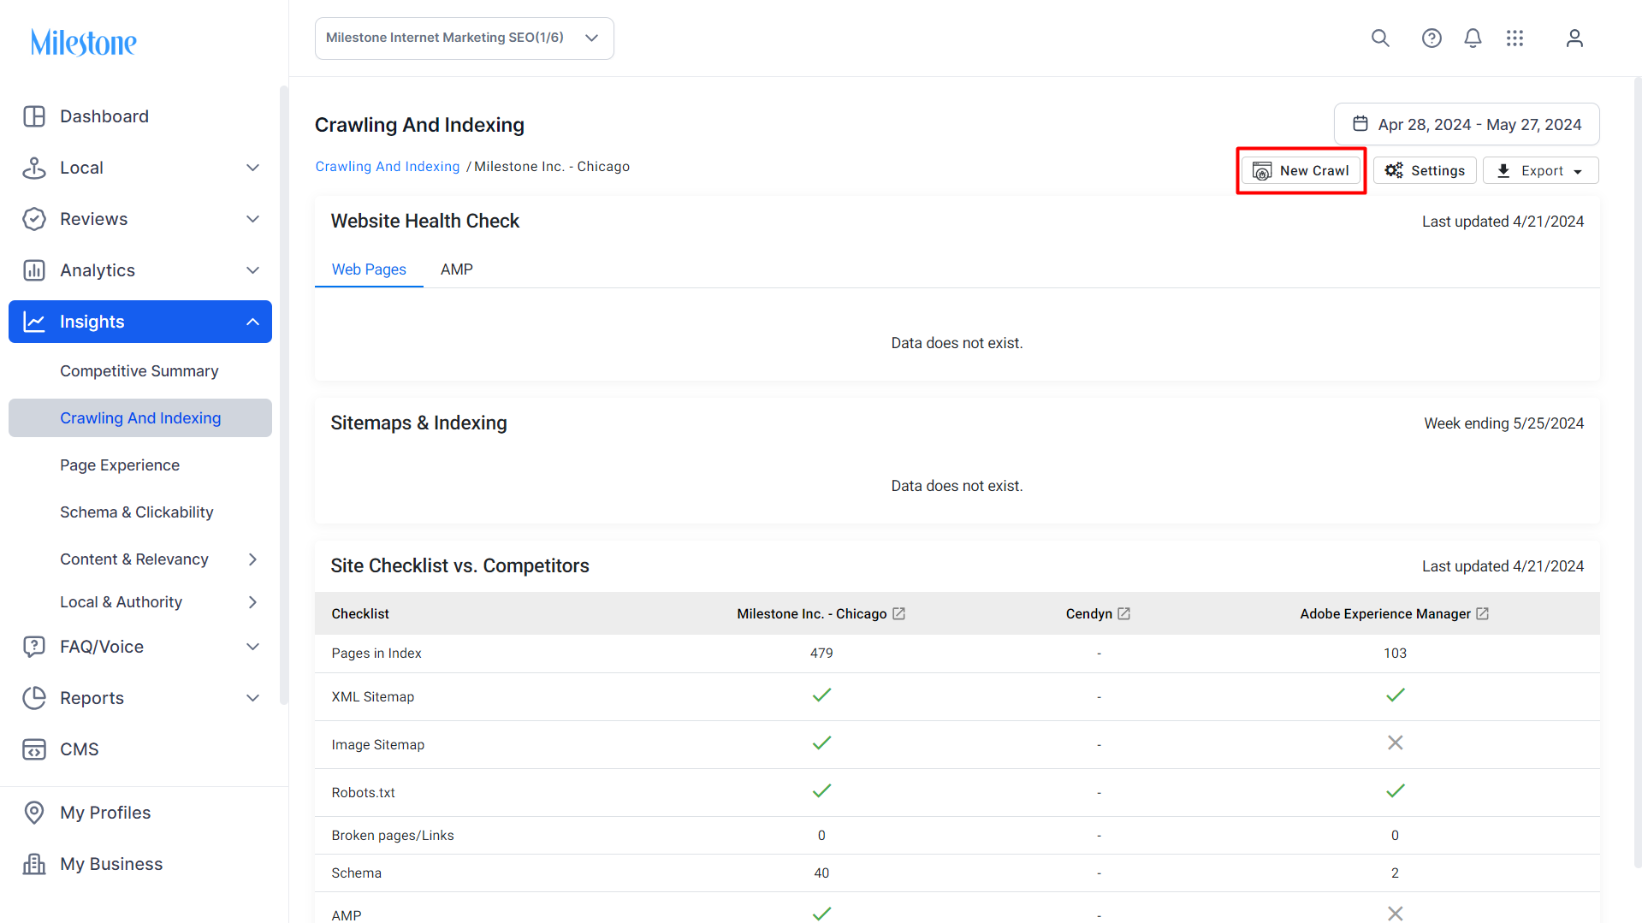Expand the FAQ/Voice menu chevron
The image size is (1642, 923).
click(252, 647)
